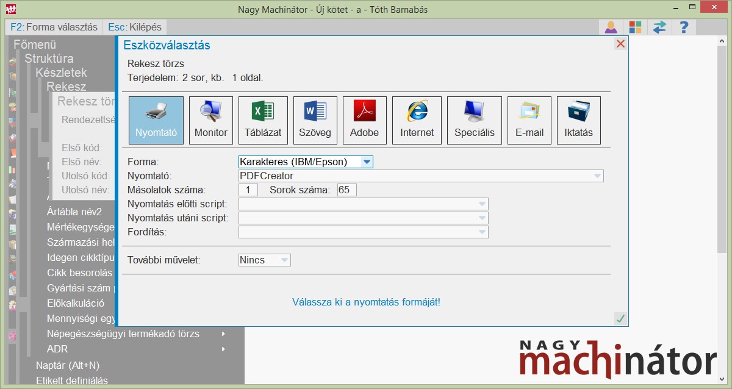Select the Nyomtató printer output
The image size is (732, 389).
[156, 120]
